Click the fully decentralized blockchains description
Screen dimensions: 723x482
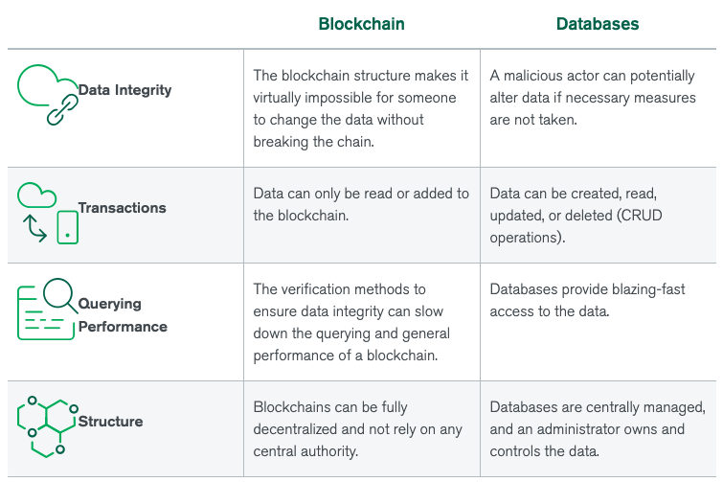(357, 429)
